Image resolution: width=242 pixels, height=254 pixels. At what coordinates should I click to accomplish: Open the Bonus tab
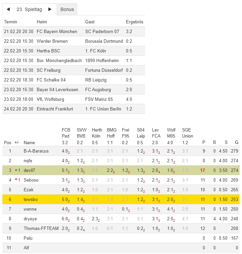click(x=67, y=9)
